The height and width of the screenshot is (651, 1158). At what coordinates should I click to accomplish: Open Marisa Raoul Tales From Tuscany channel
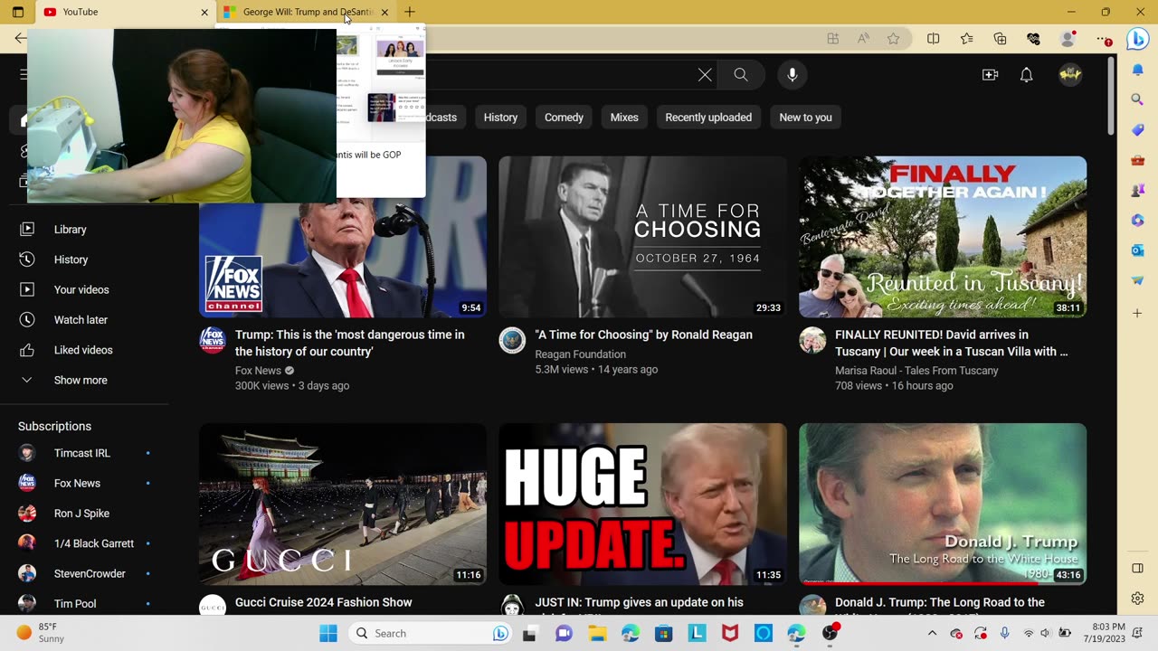point(916,371)
